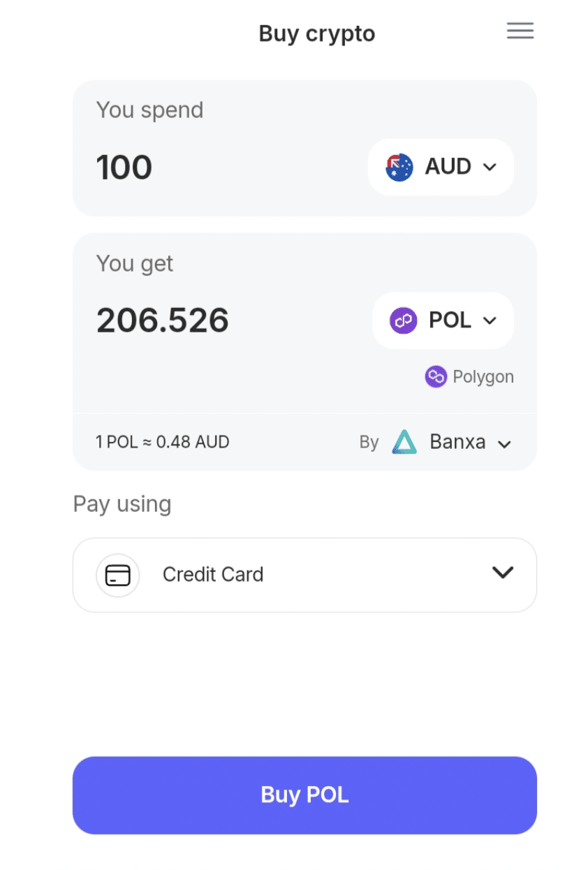The height and width of the screenshot is (870, 588).
Task: Click the Banxa provider name
Action: (457, 443)
